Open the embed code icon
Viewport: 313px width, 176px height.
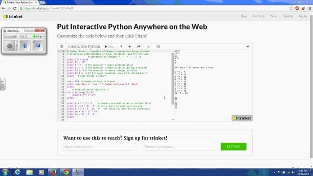(149, 46)
